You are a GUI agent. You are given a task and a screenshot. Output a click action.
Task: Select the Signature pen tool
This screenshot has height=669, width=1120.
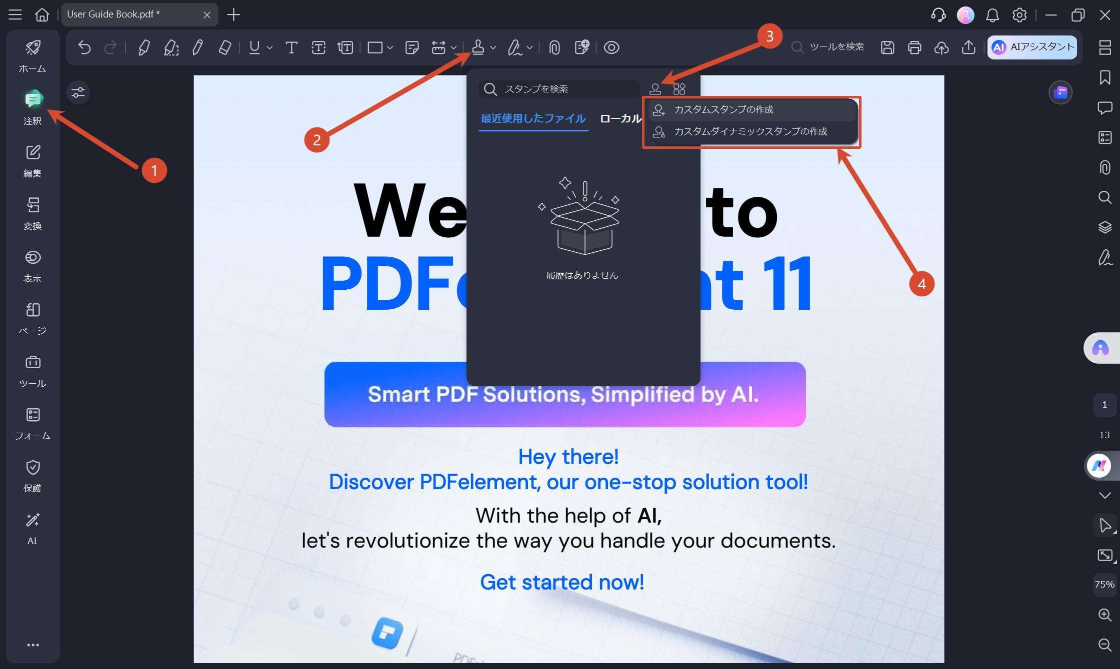tap(514, 47)
